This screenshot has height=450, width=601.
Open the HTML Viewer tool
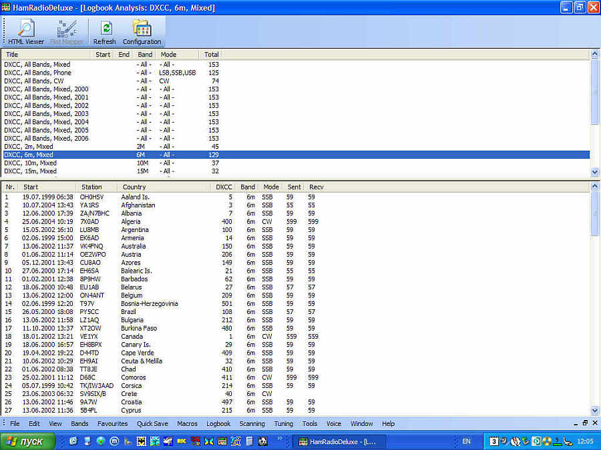(x=26, y=32)
